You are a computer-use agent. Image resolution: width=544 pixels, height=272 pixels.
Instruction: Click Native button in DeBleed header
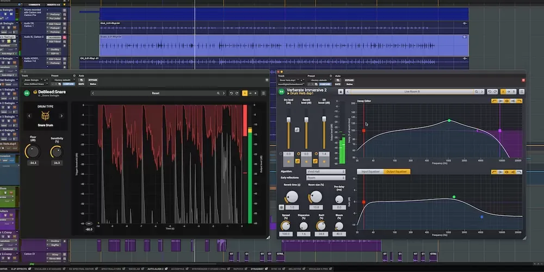92,84
